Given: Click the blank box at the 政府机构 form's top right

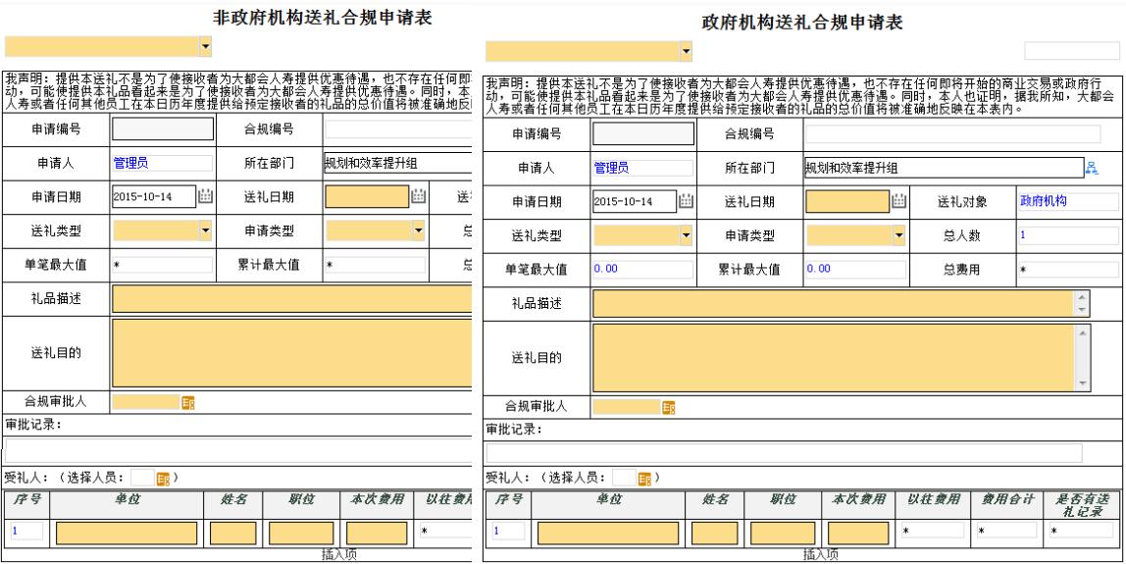Looking at the screenshot, I should pyautogui.click(x=1071, y=51).
